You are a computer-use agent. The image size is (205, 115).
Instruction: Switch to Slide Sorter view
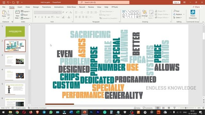(163, 108)
